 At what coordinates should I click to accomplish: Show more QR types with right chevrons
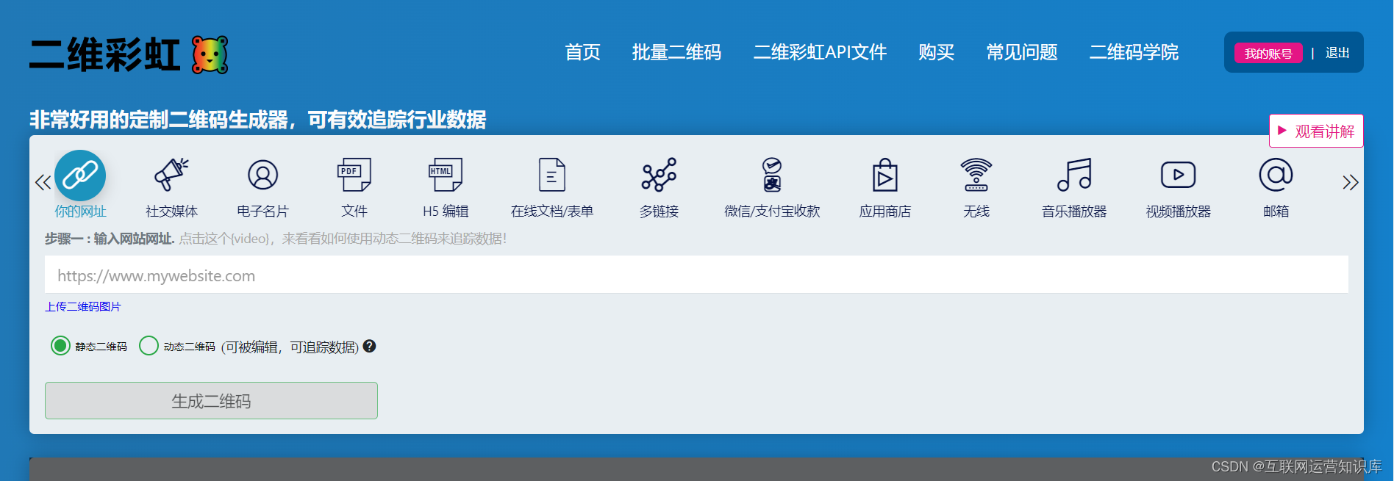click(x=1351, y=182)
